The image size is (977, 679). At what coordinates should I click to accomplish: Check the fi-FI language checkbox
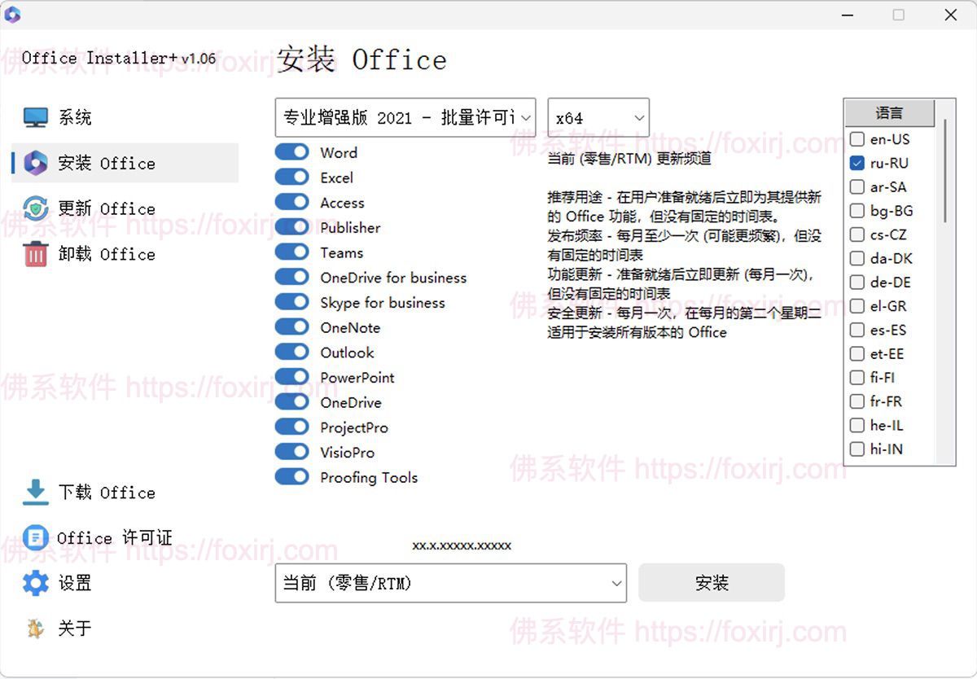tap(857, 378)
